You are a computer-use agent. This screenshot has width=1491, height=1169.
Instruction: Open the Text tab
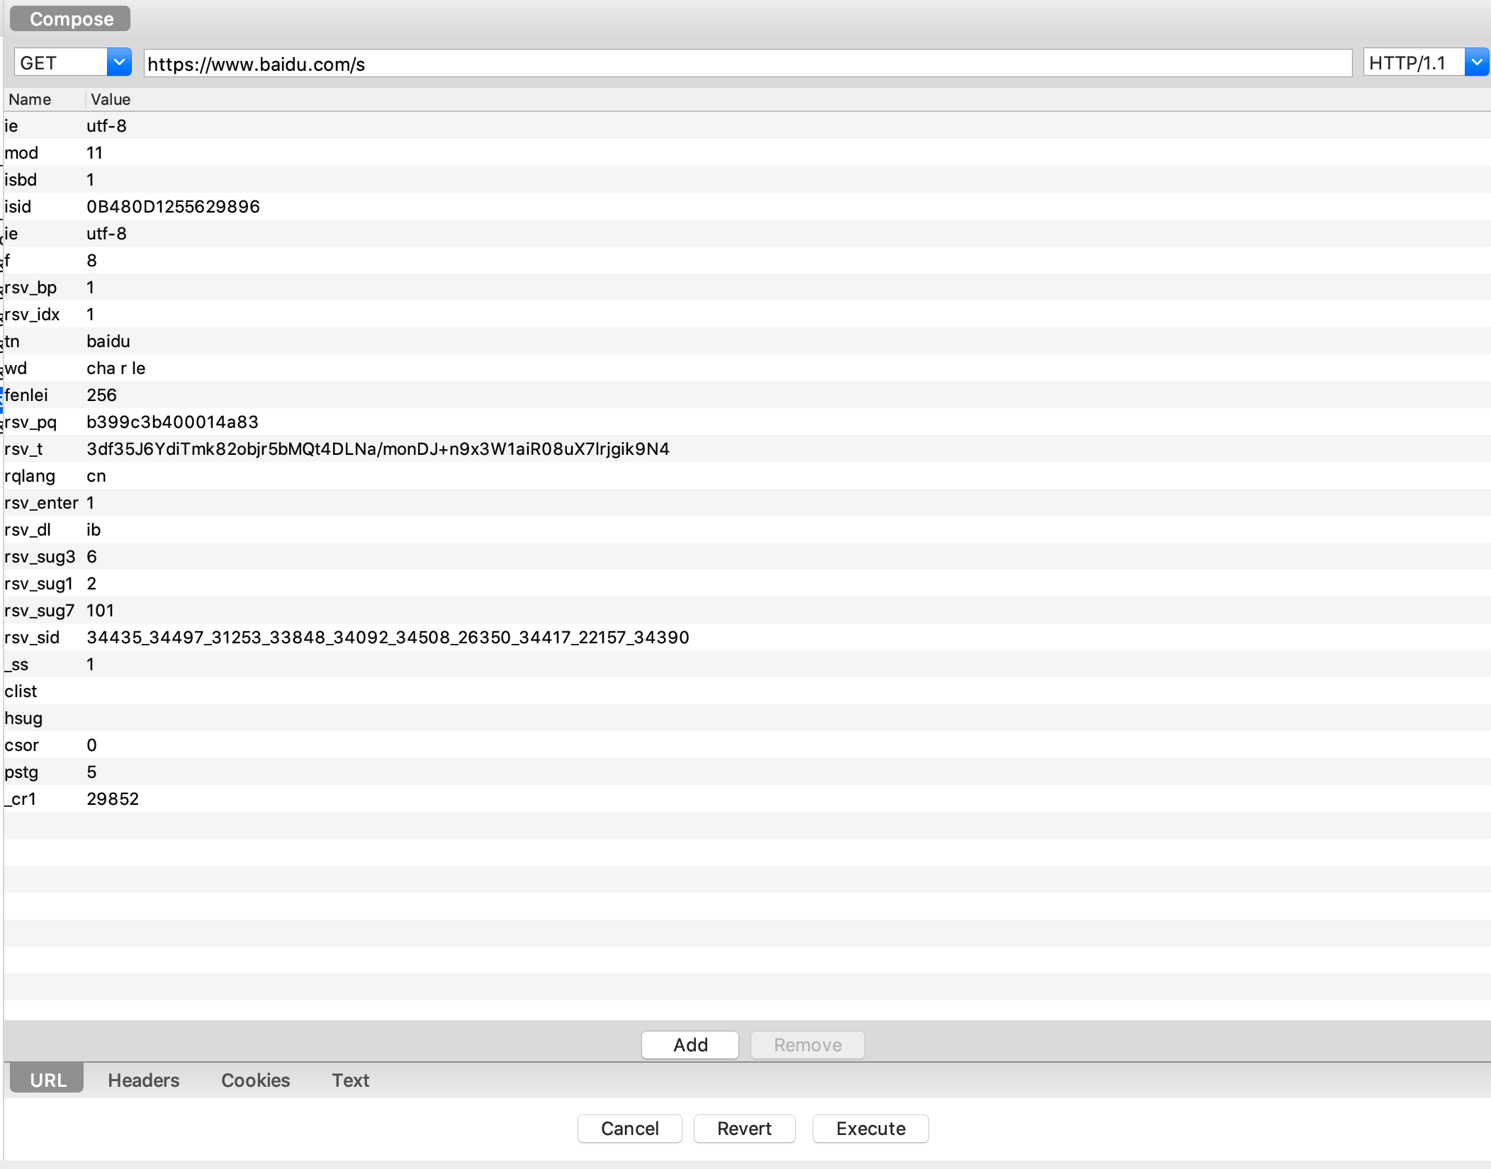(x=350, y=1080)
